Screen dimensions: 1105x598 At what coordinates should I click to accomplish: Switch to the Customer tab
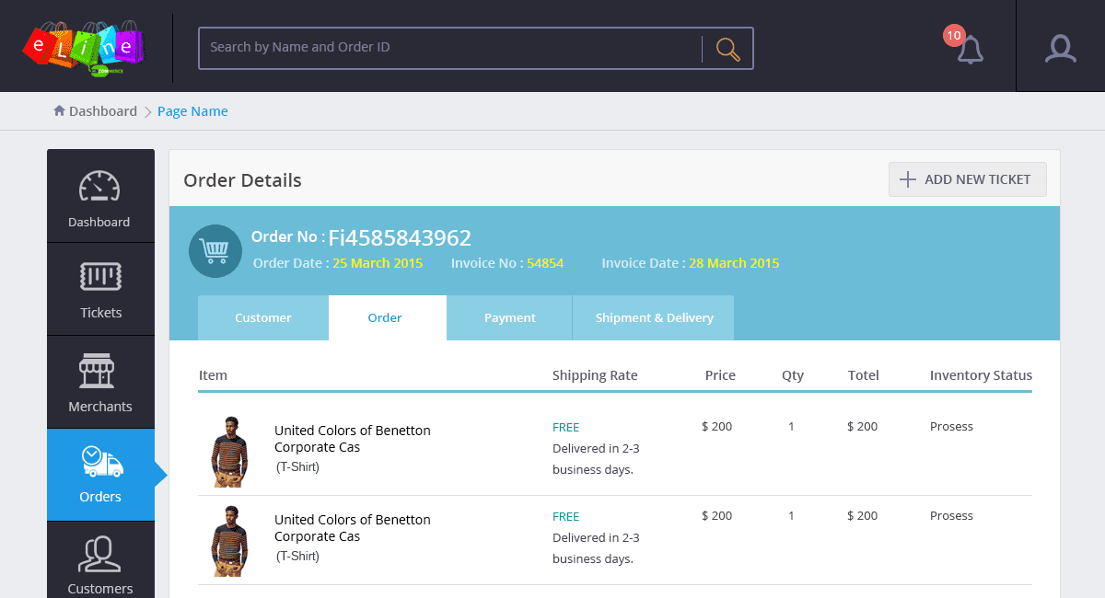tap(263, 318)
